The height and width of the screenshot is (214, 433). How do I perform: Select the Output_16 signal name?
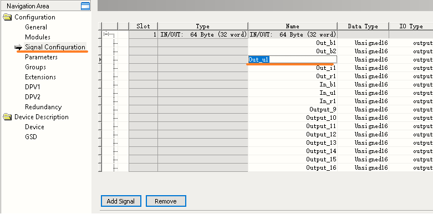click(x=321, y=167)
